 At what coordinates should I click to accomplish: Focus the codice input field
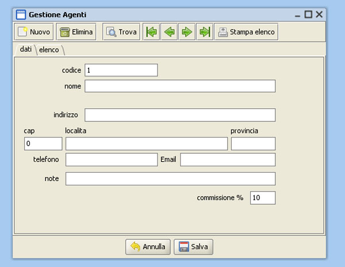coord(121,70)
